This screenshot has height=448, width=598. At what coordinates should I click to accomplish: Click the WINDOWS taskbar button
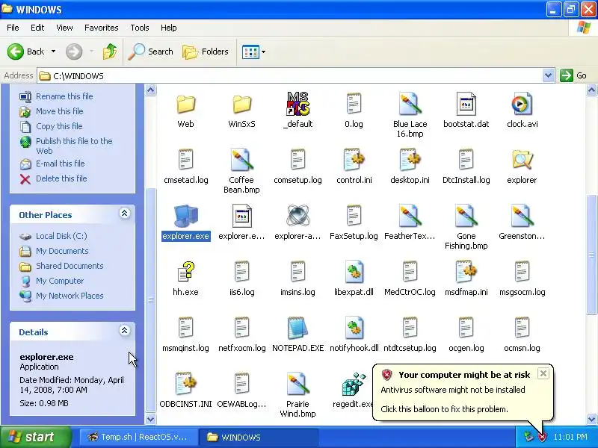259,437
